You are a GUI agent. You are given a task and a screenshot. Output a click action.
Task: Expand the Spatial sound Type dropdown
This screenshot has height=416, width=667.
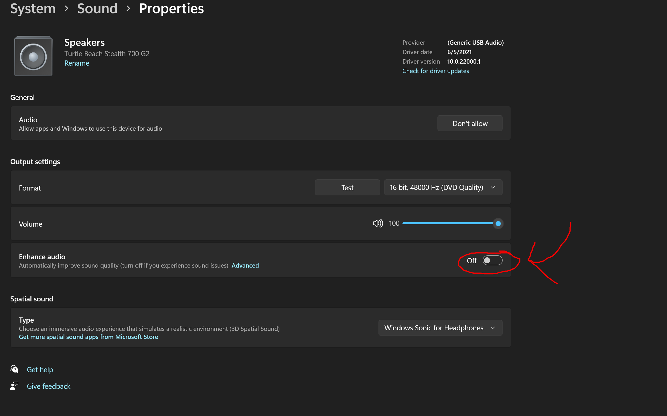(440, 328)
